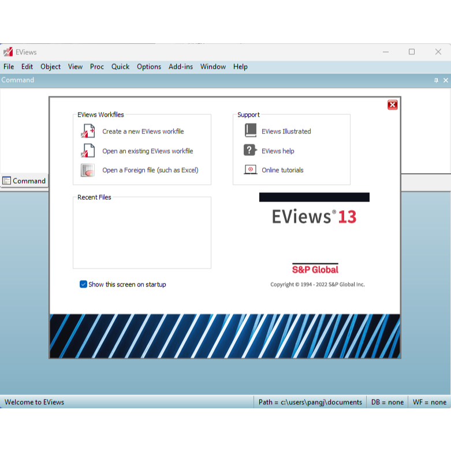451x451 pixels.
Task: Click the Open a Foreign file icon
Action: tap(87, 170)
